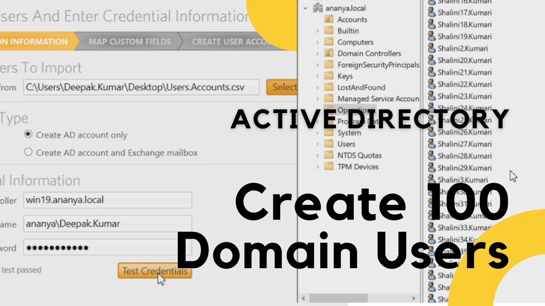Click the Test Credentials button

pos(155,271)
